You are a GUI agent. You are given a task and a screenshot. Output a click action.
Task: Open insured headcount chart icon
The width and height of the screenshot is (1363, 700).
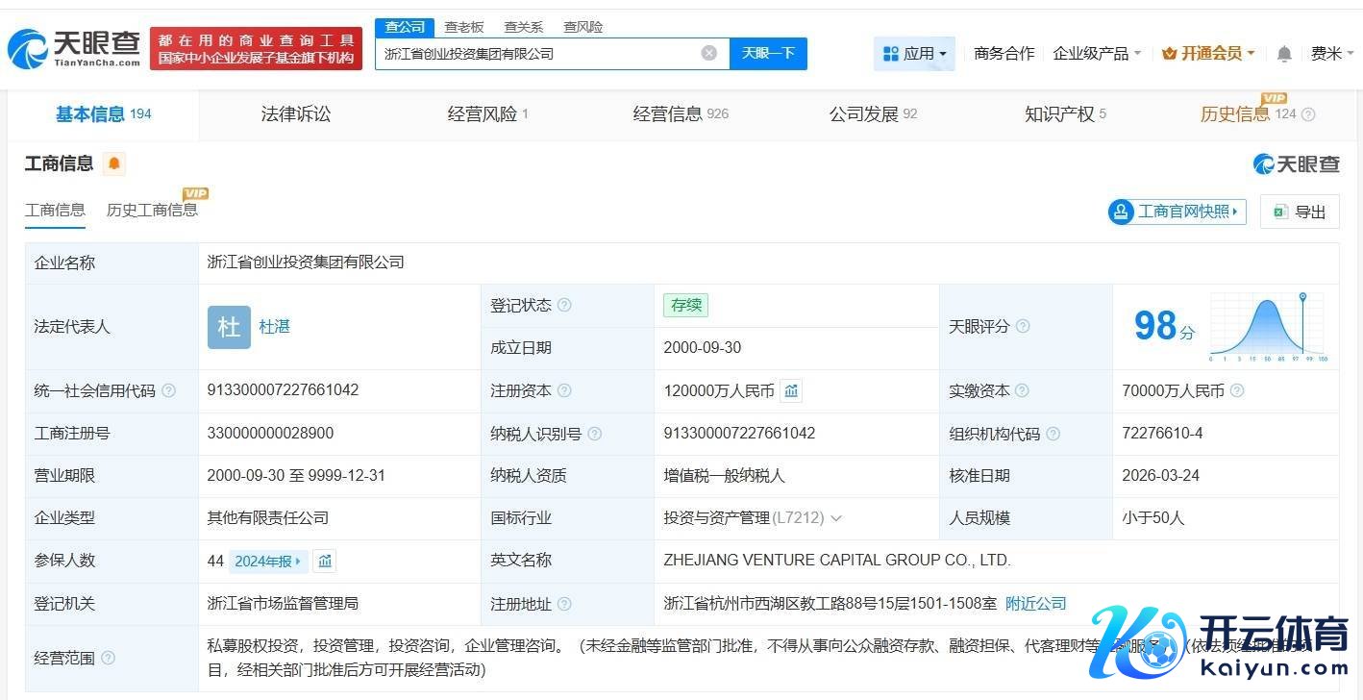pyautogui.click(x=325, y=561)
